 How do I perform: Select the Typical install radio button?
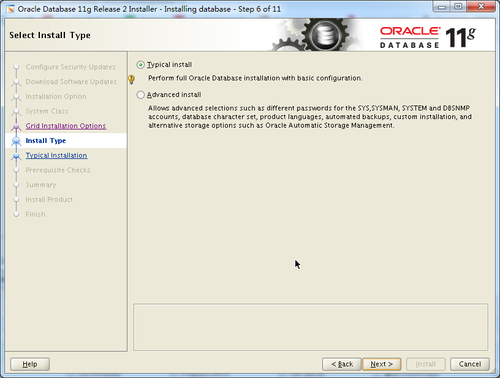coord(140,65)
